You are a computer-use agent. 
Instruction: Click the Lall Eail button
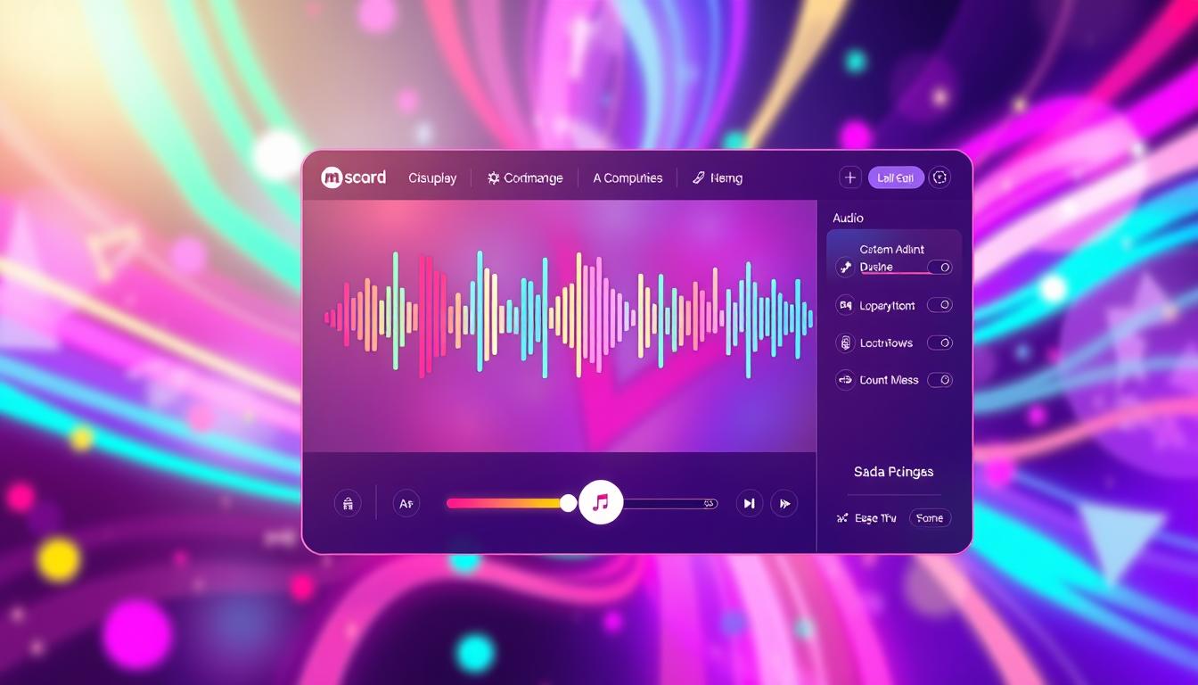point(895,177)
